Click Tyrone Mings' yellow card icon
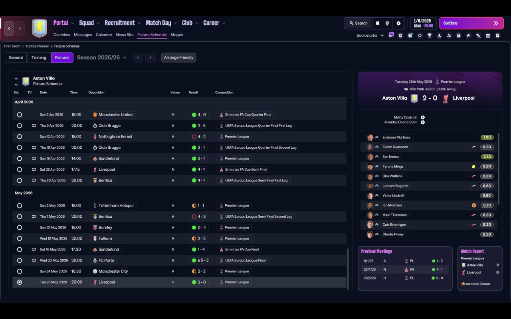Viewport: 511px width, 319px height. point(473,167)
